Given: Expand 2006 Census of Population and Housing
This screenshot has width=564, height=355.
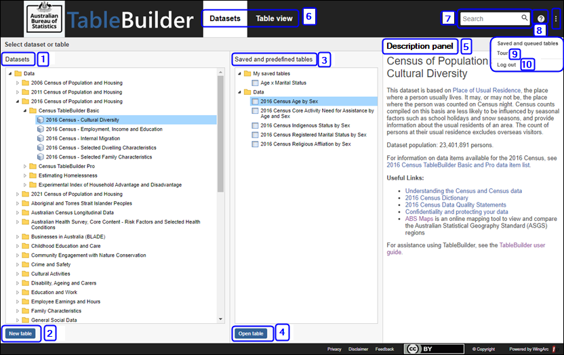Looking at the screenshot, I should (17, 83).
